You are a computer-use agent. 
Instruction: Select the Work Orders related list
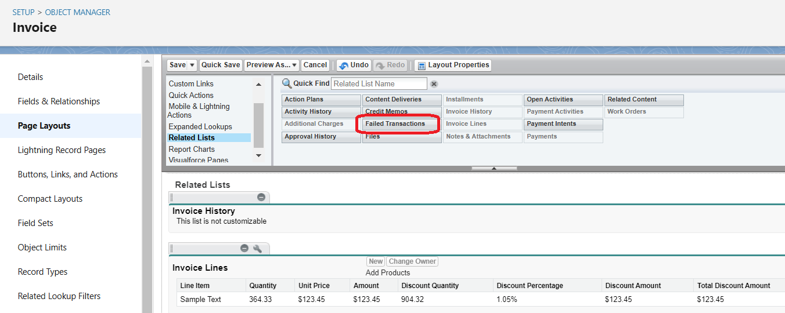point(644,112)
